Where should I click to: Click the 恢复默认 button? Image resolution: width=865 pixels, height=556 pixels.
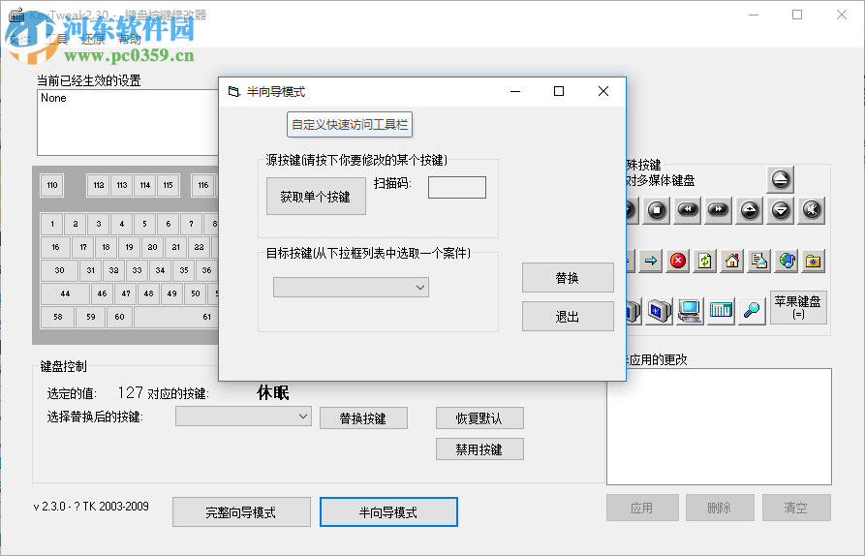[x=479, y=418]
